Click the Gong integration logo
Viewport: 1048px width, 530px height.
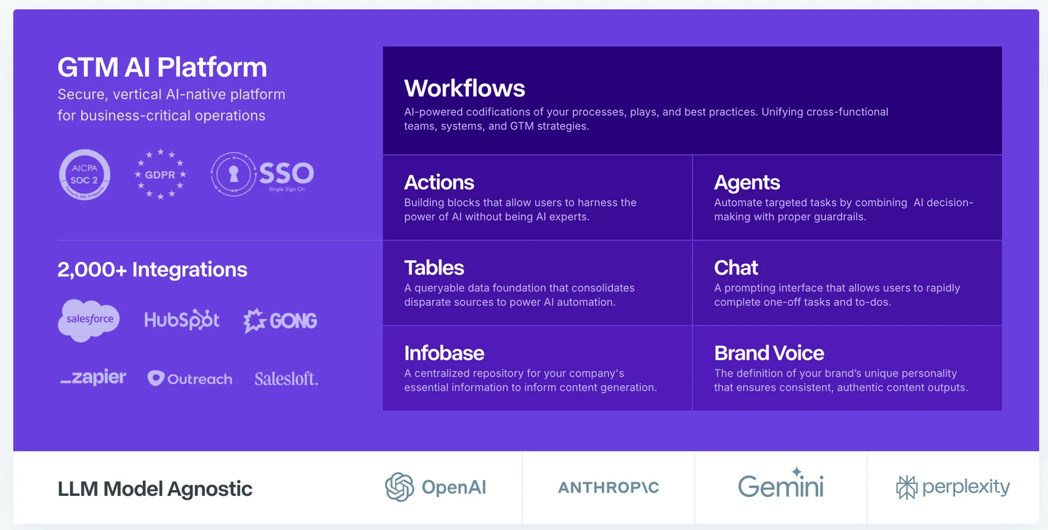pos(280,320)
